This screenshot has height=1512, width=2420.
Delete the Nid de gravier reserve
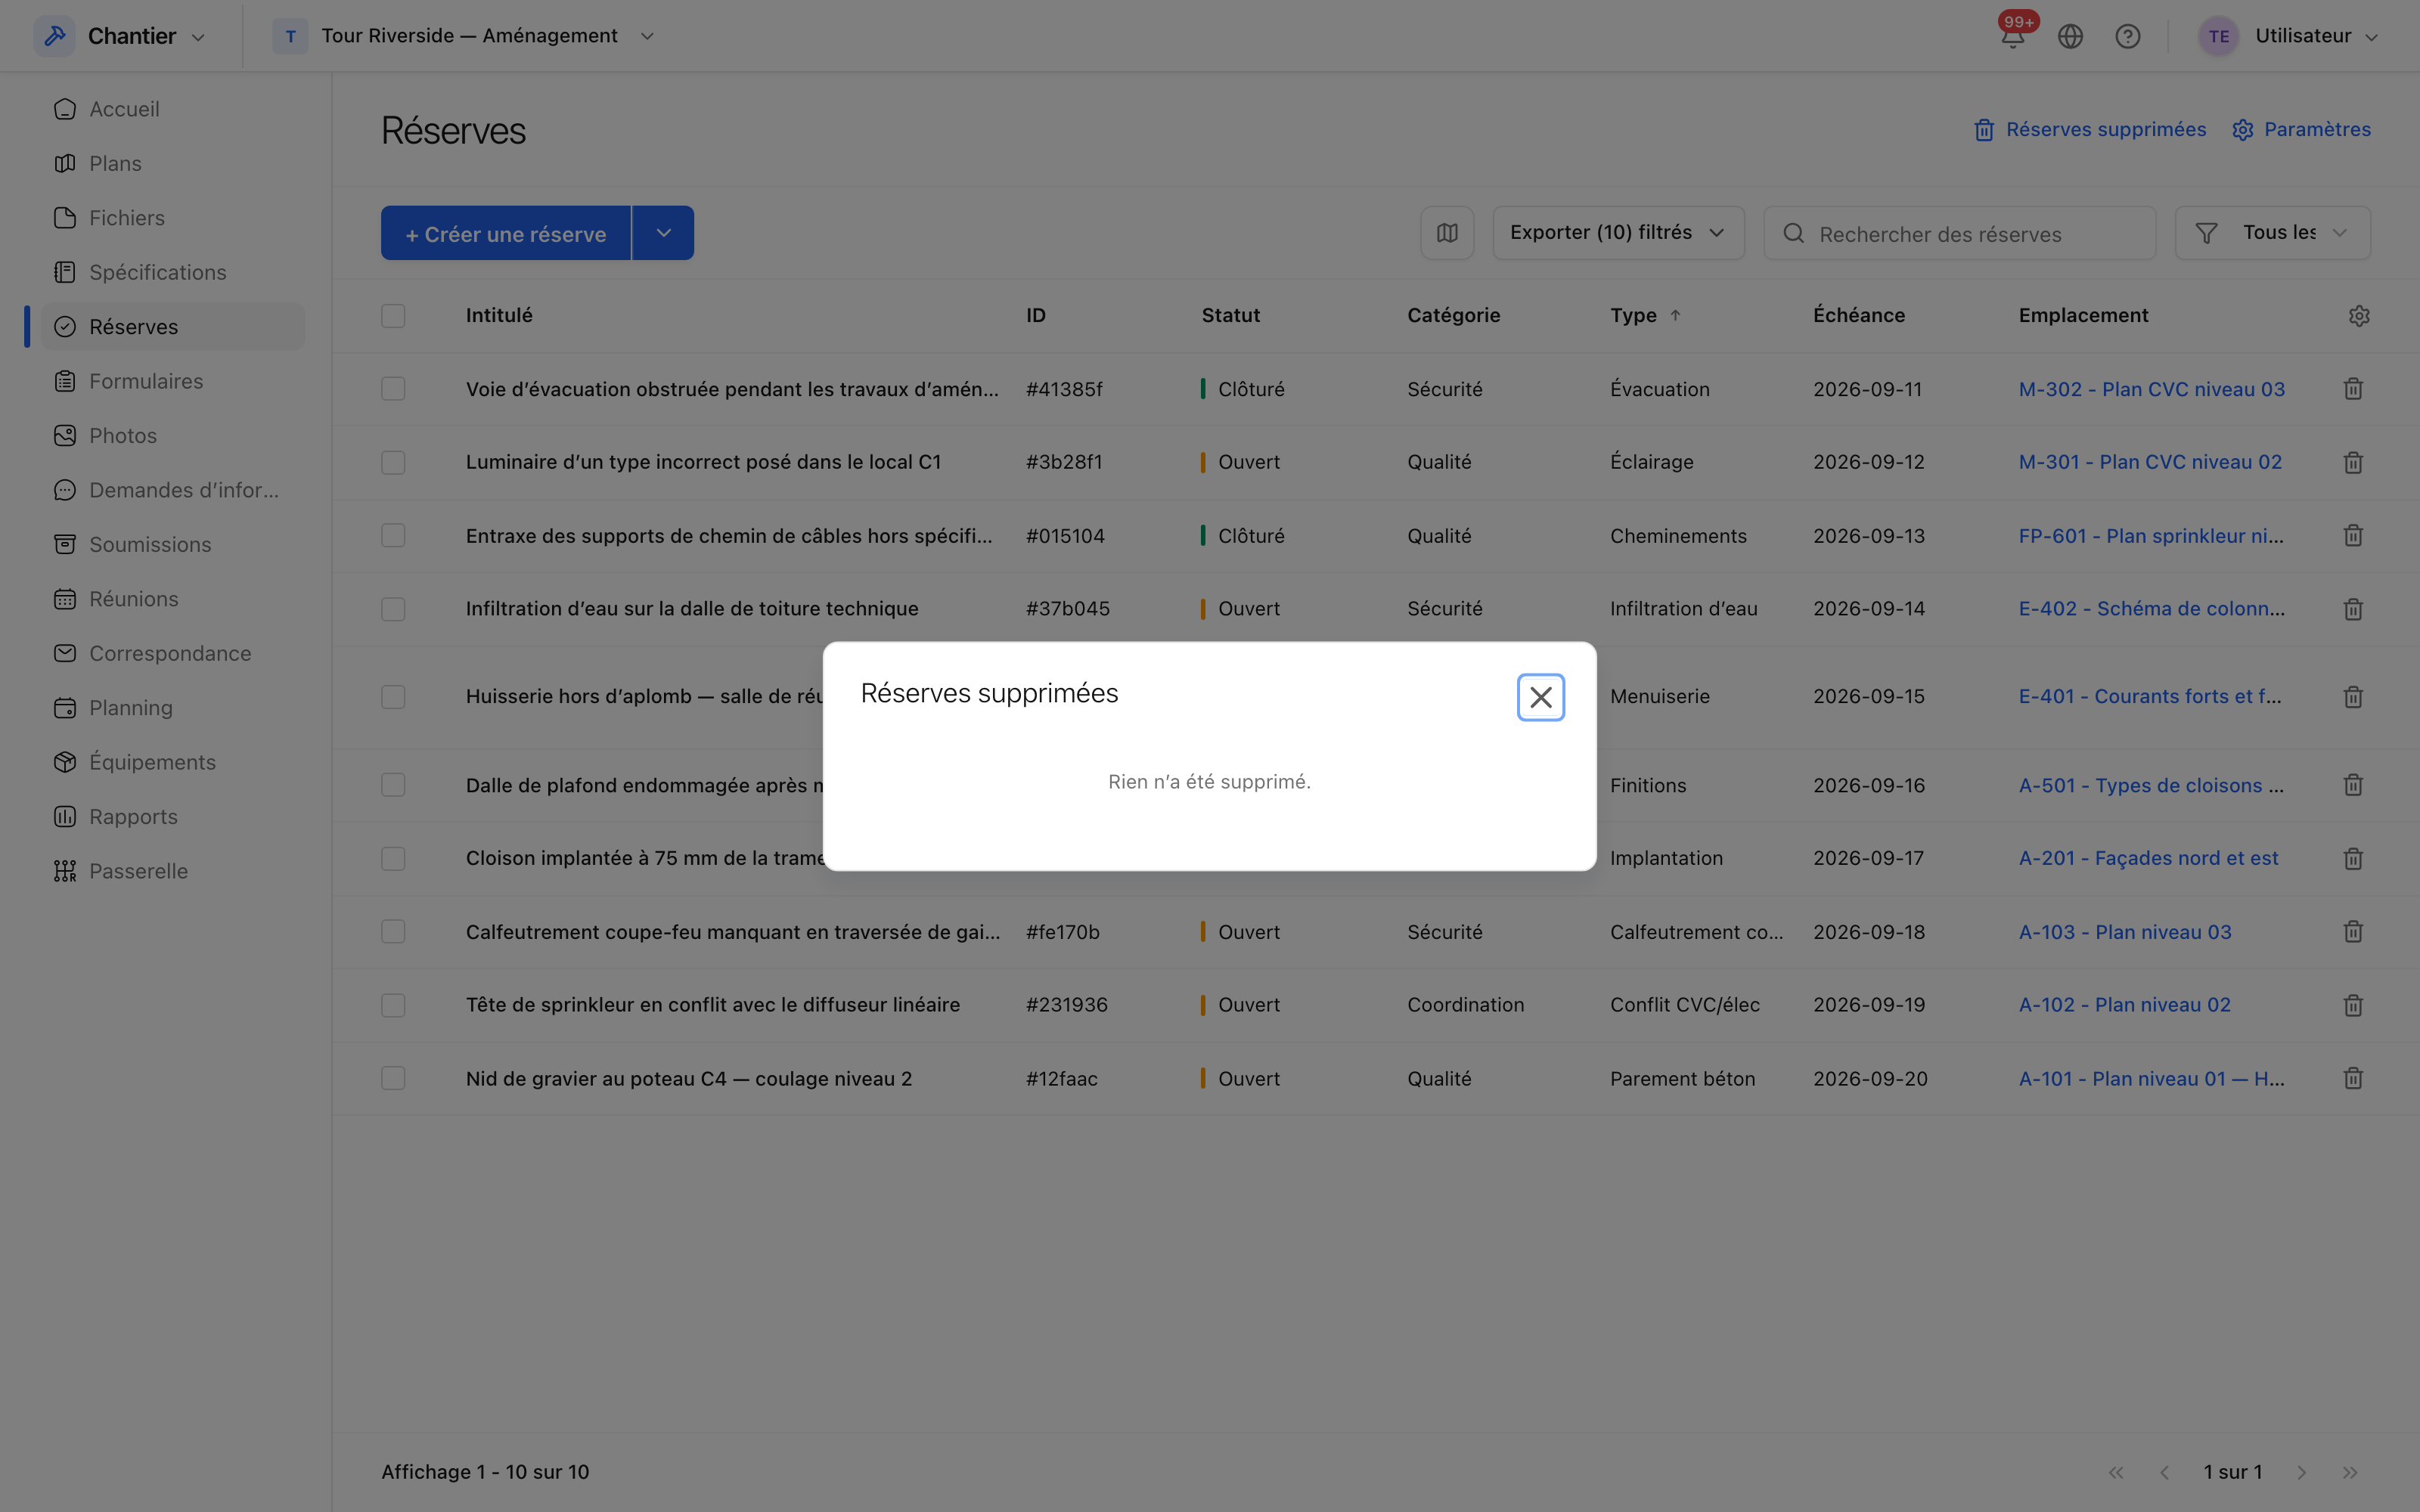click(2353, 1078)
